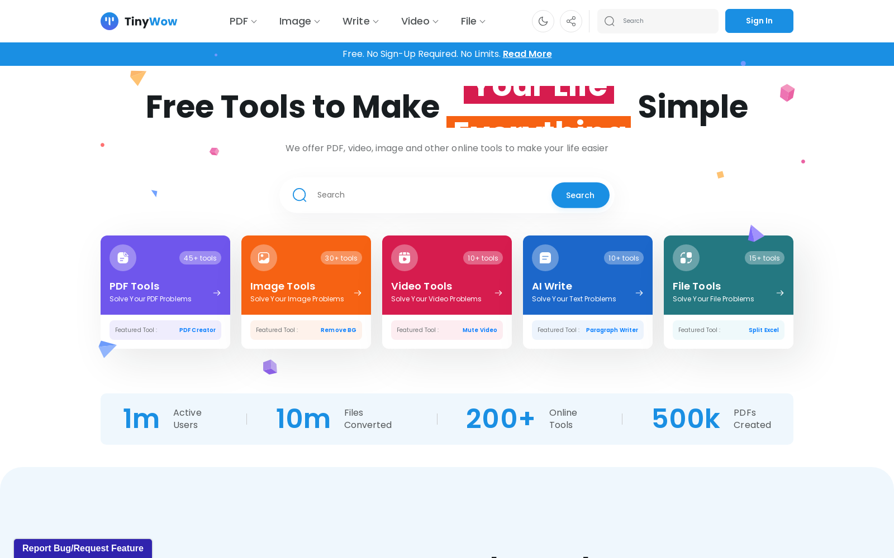Click the AI Write card icon

545,258
